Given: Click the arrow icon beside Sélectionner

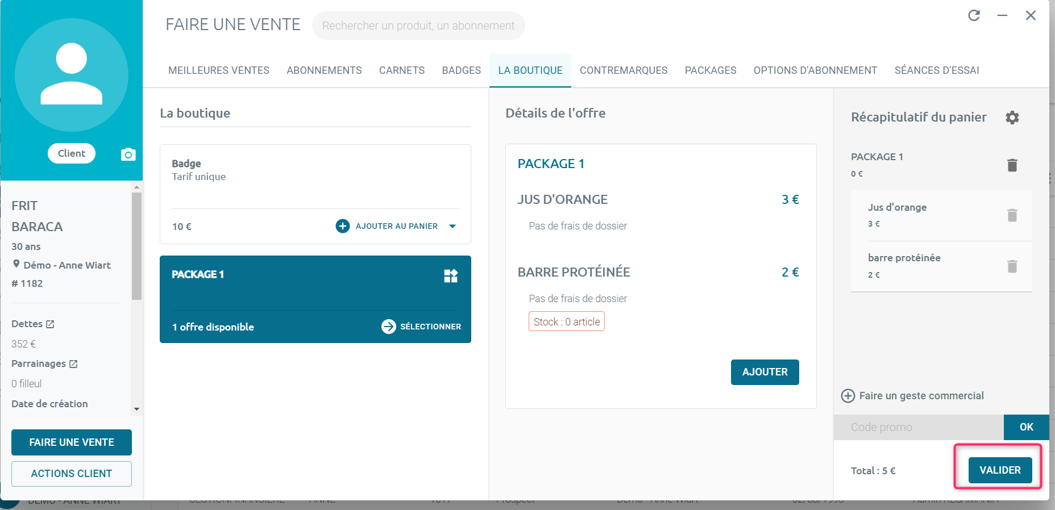Looking at the screenshot, I should pyautogui.click(x=389, y=327).
